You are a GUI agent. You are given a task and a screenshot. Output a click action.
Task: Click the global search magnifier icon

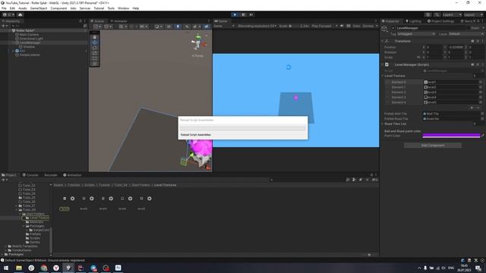point(437,14)
